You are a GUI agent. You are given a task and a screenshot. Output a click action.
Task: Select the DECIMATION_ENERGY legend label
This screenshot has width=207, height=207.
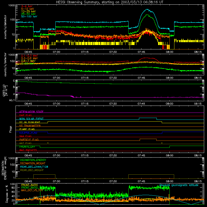pyautogui.click(x=33, y=160)
